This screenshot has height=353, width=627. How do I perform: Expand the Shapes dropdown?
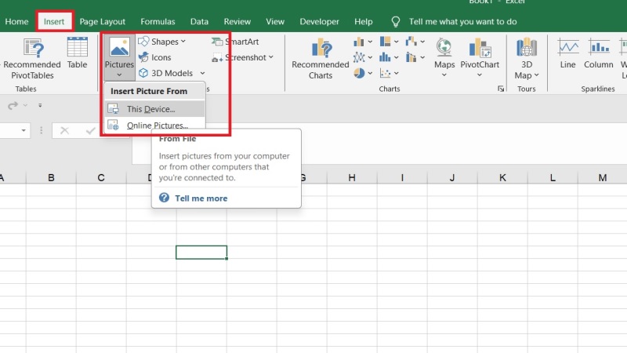(x=183, y=42)
